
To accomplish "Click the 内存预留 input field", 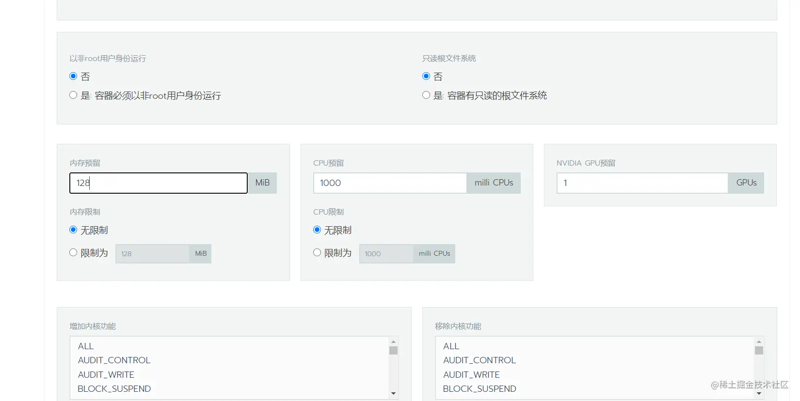I will pos(159,183).
